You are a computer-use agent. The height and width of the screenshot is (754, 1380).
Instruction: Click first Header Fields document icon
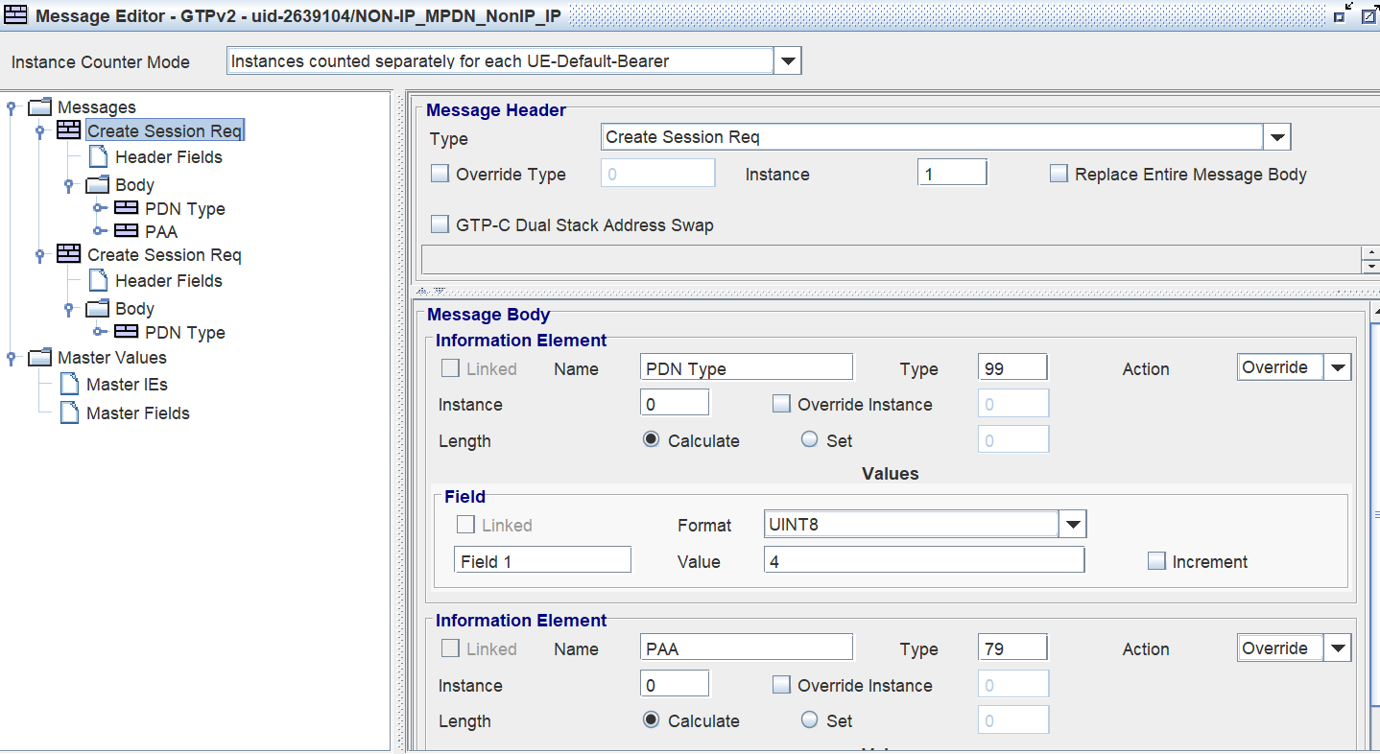98,157
